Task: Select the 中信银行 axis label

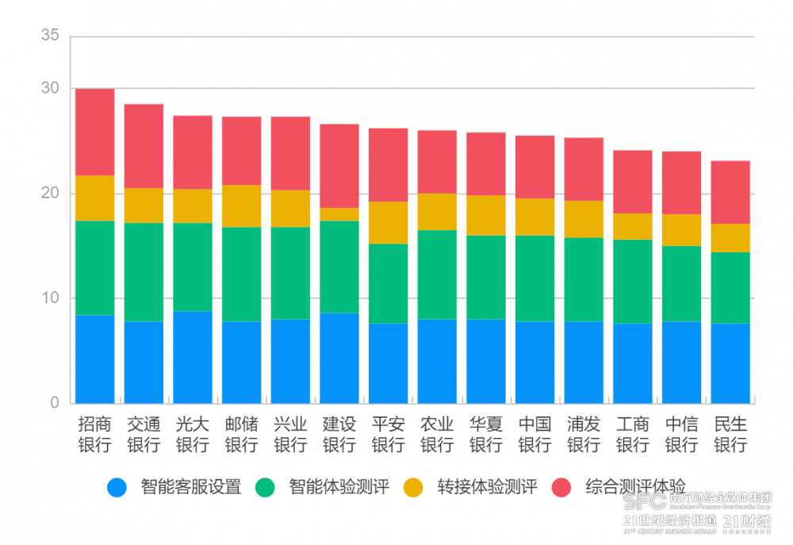Action: pyautogui.click(x=682, y=434)
